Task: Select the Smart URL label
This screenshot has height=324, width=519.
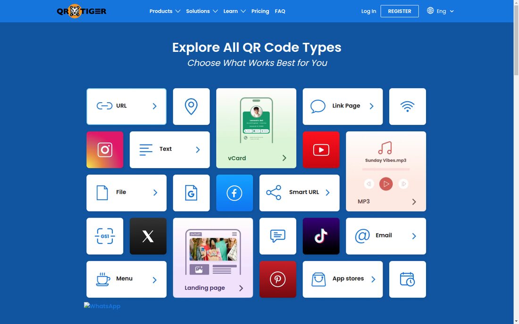Action: coord(304,192)
